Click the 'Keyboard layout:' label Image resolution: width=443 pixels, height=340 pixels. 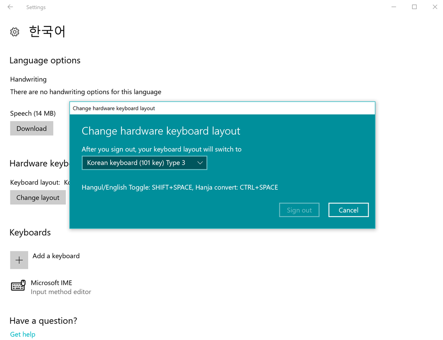tap(35, 183)
